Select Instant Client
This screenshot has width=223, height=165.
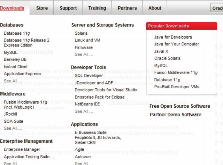tap(16, 67)
